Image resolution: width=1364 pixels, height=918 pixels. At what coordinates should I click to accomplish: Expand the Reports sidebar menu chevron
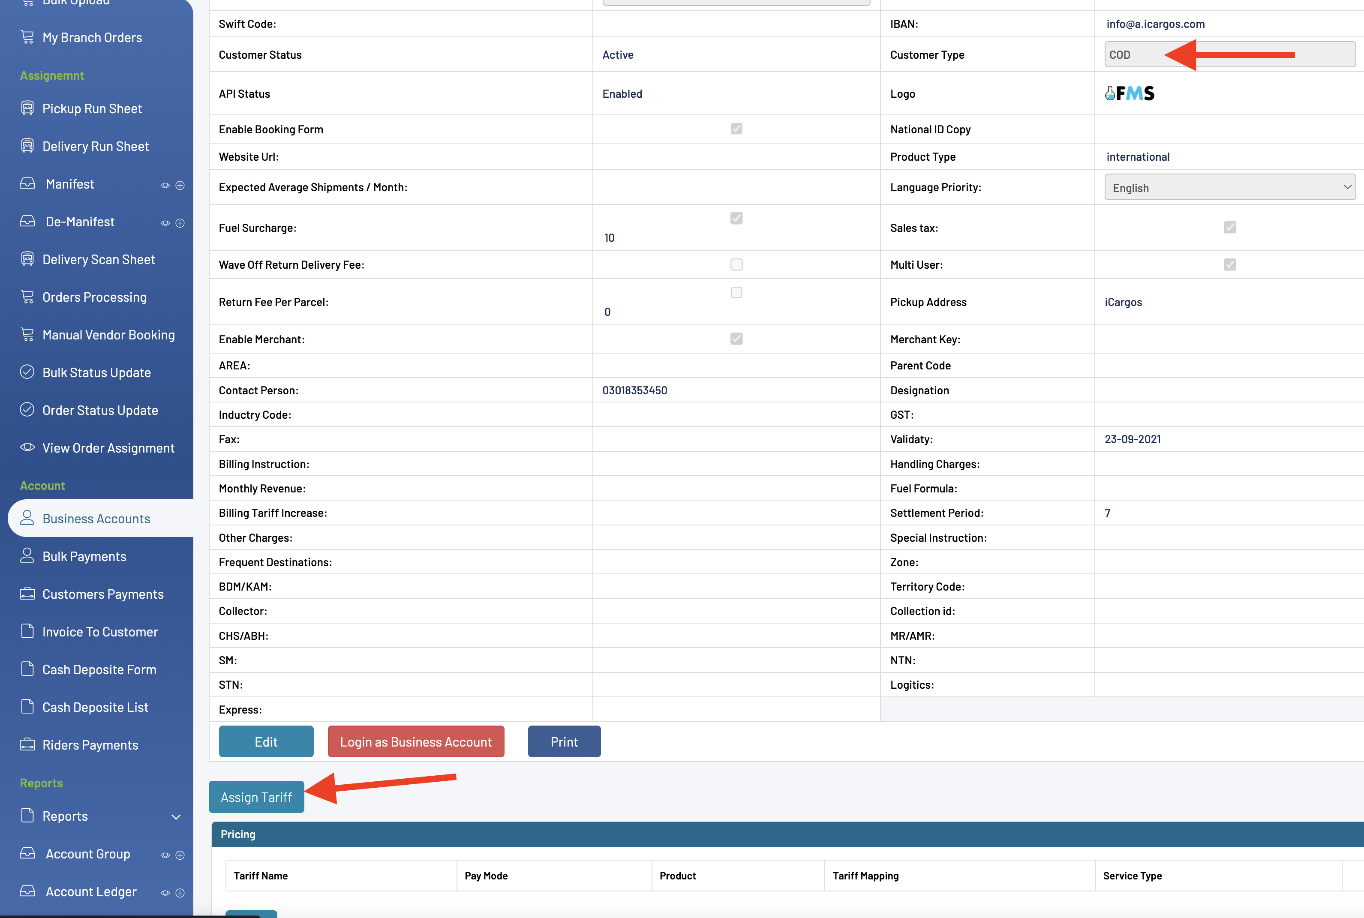[x=176, y=817]
